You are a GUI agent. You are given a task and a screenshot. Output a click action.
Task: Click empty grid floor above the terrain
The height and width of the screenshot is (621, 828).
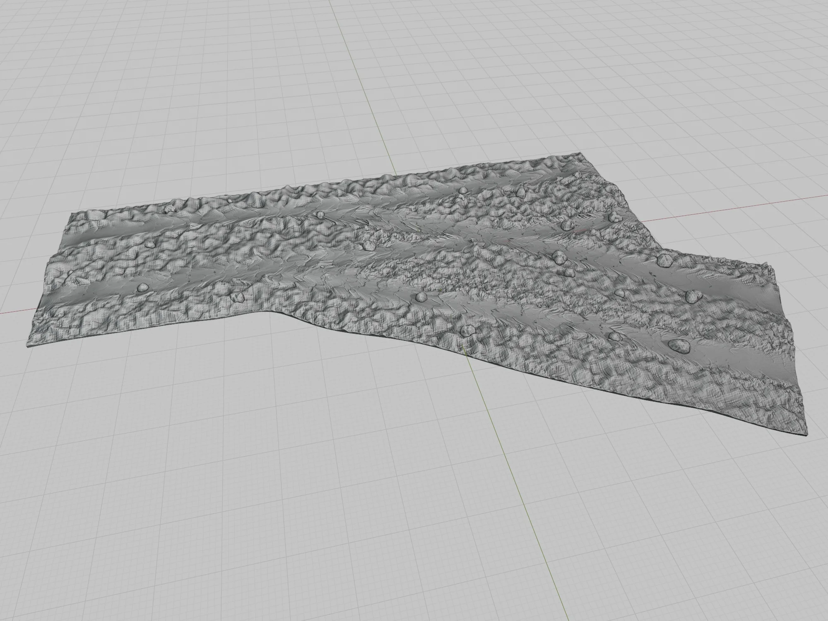(x=207, y=103)
